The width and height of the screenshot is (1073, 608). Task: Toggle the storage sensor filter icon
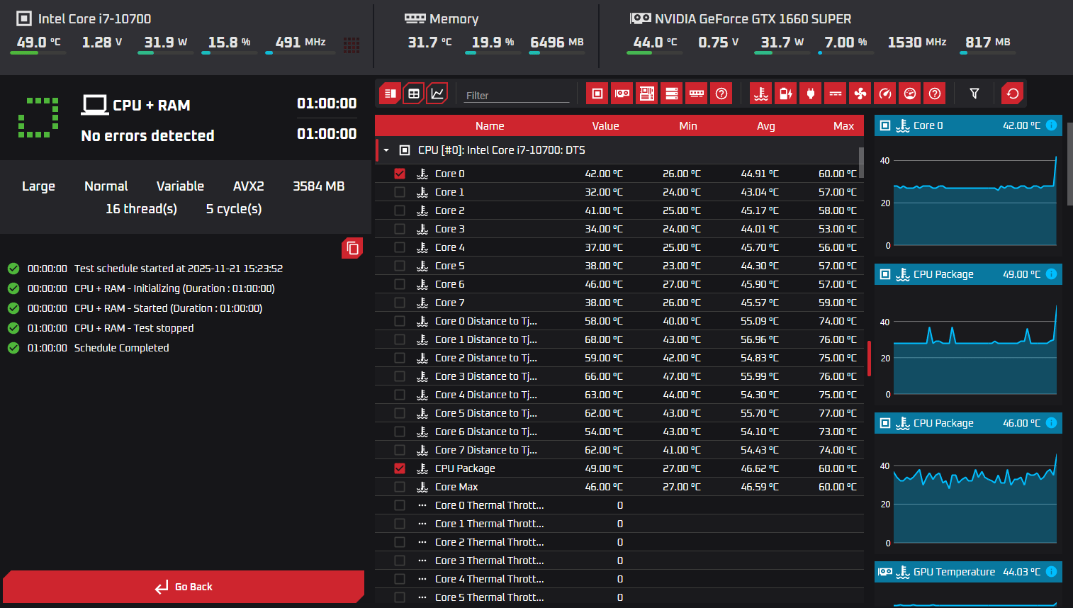coord(672,94)
